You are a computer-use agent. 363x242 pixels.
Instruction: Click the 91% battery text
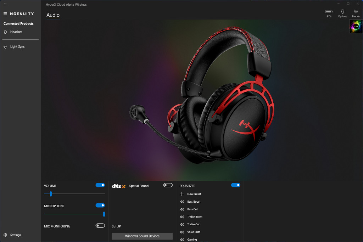[329, 16]
